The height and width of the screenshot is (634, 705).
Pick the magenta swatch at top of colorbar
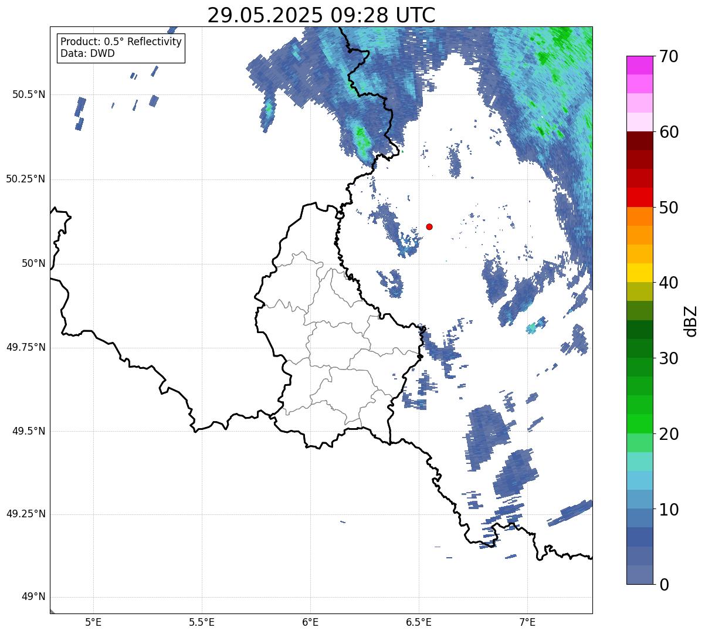pyautogui.click(x=640, y=65)
